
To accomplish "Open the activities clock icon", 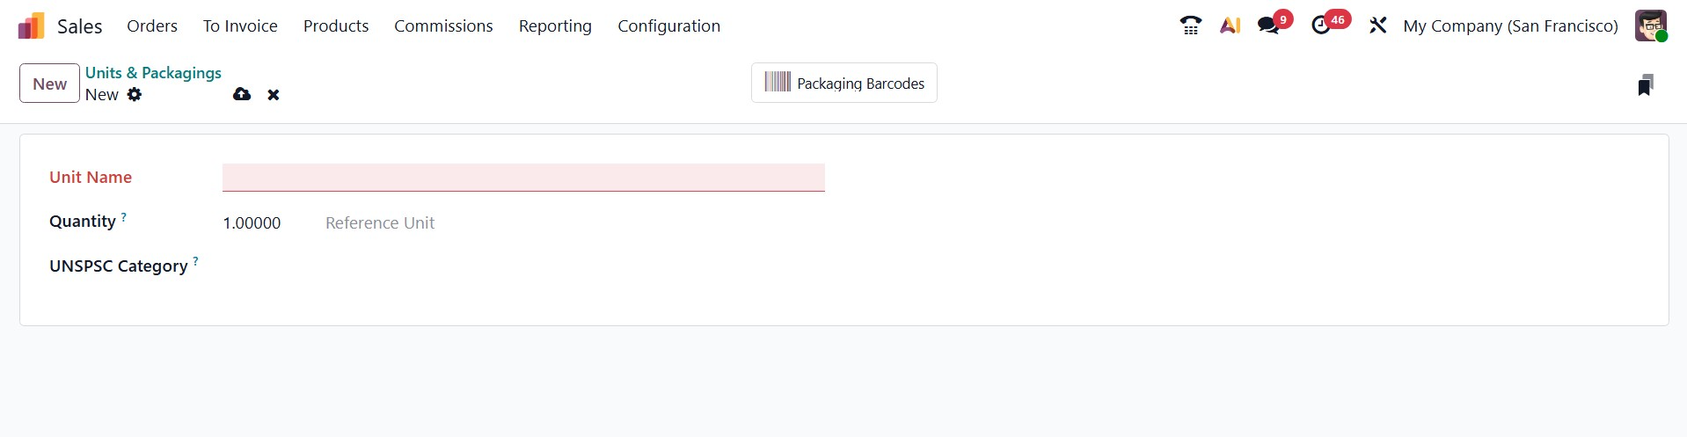I will pyautogui.click(x=1321, y=25).
